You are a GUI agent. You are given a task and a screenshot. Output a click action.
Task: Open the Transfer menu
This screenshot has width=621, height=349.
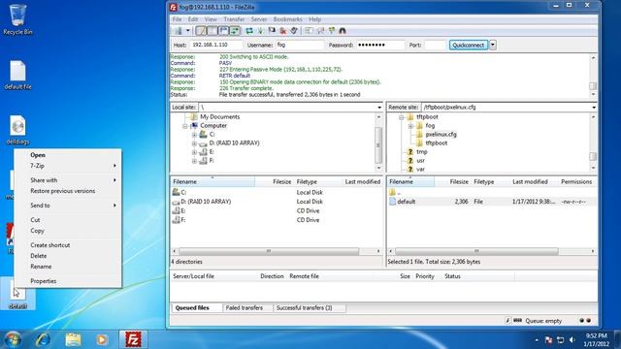coord(234,19)
